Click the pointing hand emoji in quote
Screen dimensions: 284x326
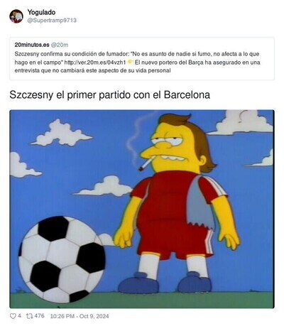[130, 63]
